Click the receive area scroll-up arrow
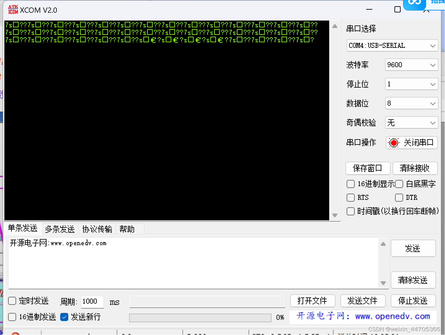 [x=335, y=26]
